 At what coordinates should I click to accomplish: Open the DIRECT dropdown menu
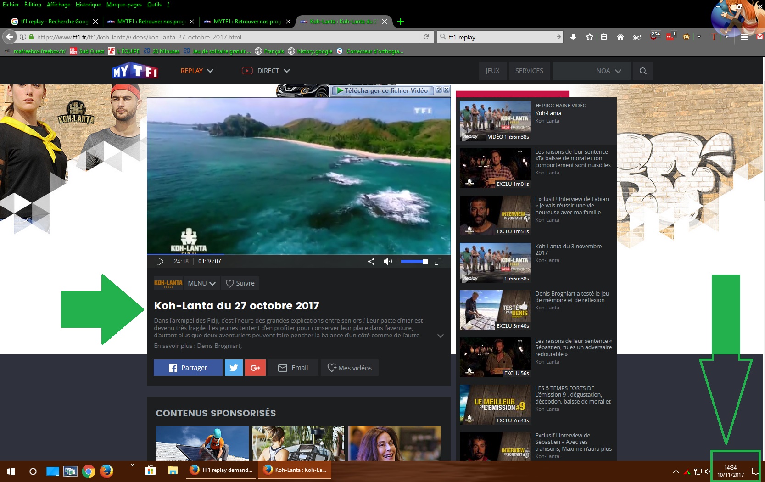pos(266,71)
